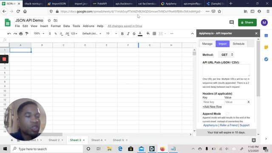Click the header Value field
This screenshot has width=272, height=153.
coord(235,102)
